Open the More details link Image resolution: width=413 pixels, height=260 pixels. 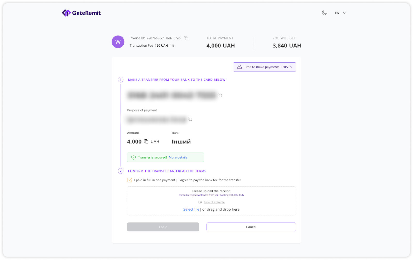tap(178, 157)
